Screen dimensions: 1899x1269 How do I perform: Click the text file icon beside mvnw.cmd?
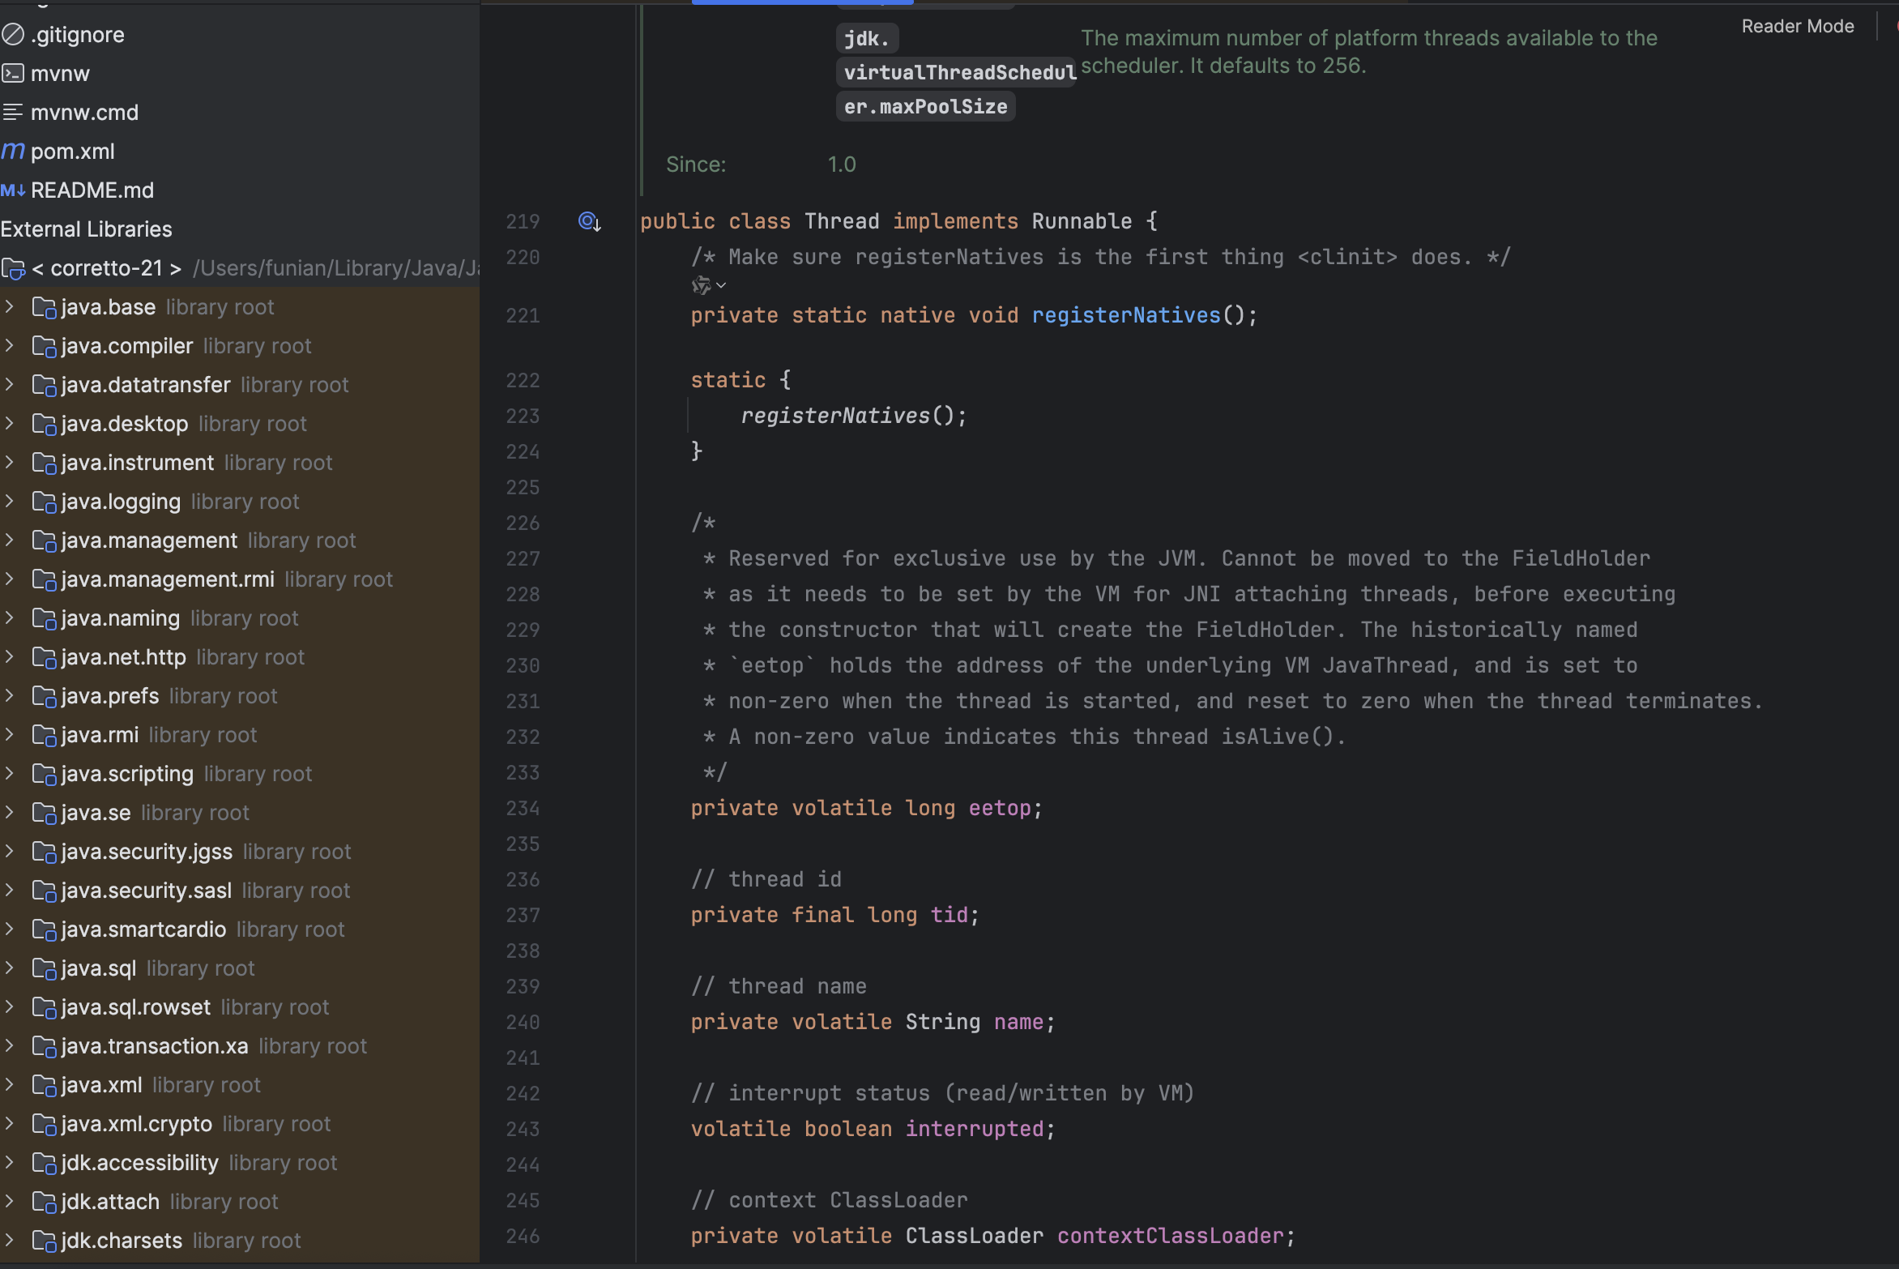(13, 112)
